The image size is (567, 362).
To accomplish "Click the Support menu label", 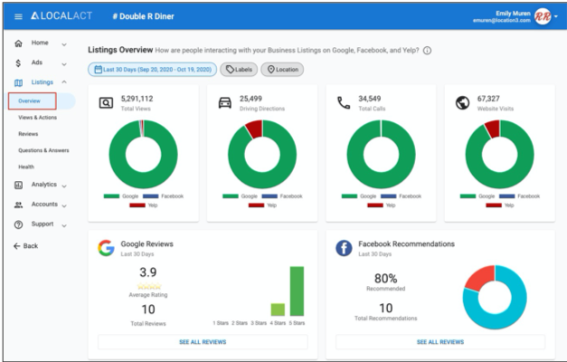I will [x=43, y=224].
